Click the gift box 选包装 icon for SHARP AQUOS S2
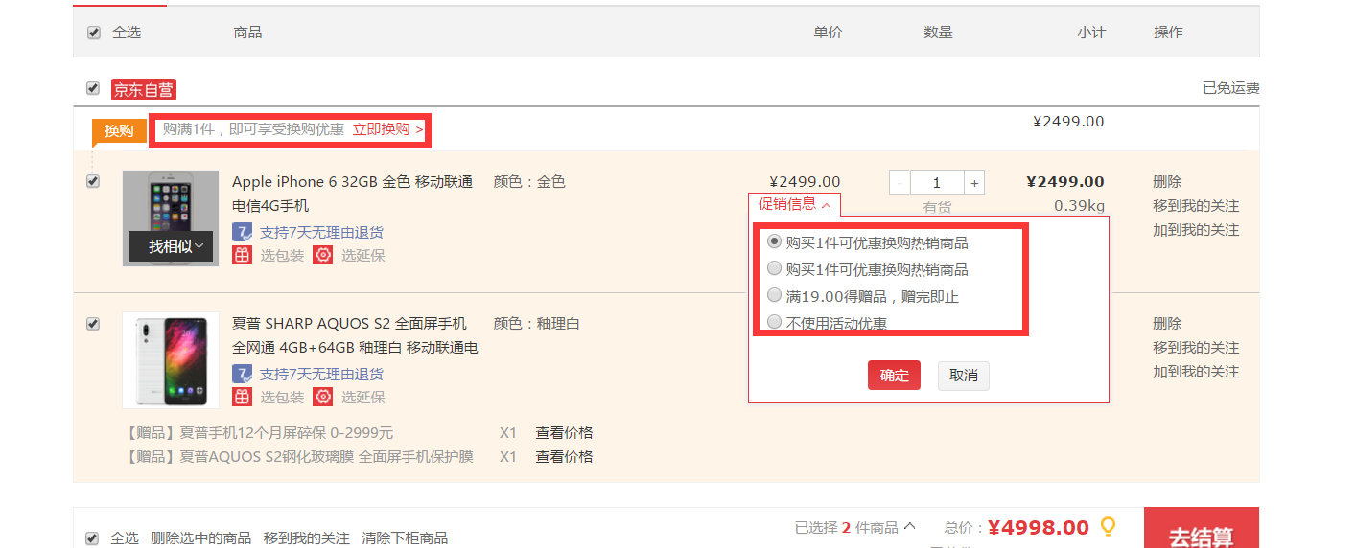1356x548 pixels. point(242,397)
